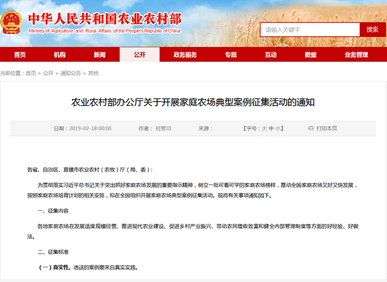Click the salutation line 各省、自治区、直辖市
The height and width of the screenshot is (282, 387).
click(x=90, y=170)
